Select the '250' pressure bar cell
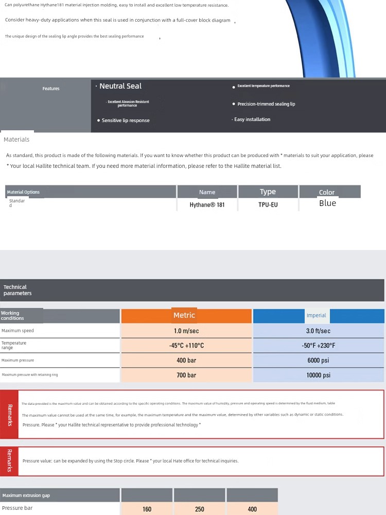The width and height of the screenshot is (386, 515). click(x=200, y=509)
